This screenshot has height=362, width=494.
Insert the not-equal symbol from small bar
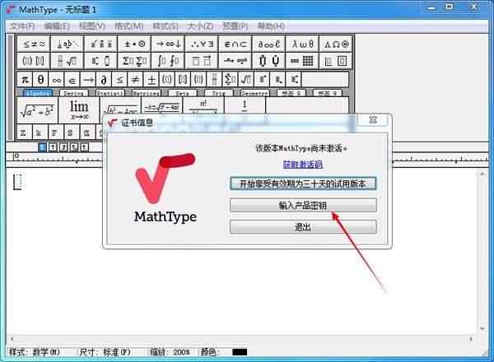136,80
